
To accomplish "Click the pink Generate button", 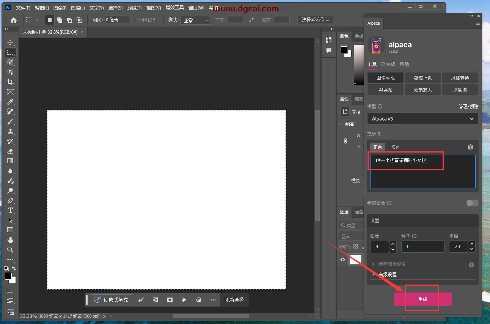I will [x=422, y=299].
